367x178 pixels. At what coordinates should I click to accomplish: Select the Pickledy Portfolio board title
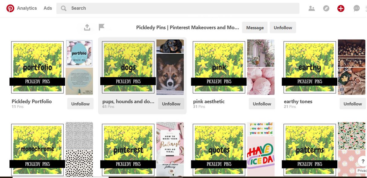pyautogui.click(x=32, y=101)
